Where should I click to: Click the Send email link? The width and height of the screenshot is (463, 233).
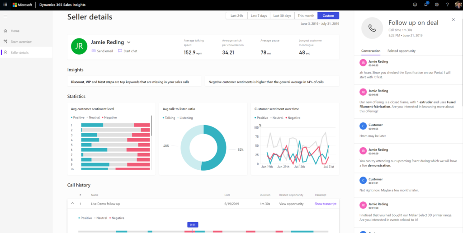click(x=102, y=51)
